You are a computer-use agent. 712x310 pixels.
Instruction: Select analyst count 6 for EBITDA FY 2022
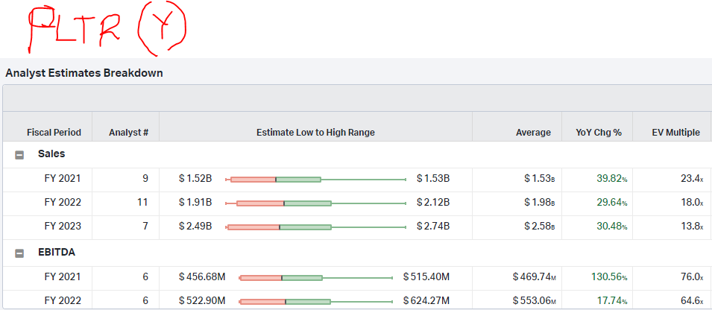[145, 300]
